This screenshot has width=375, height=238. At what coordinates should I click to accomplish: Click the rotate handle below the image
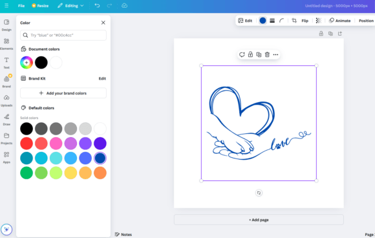click(x=259, y=193)
